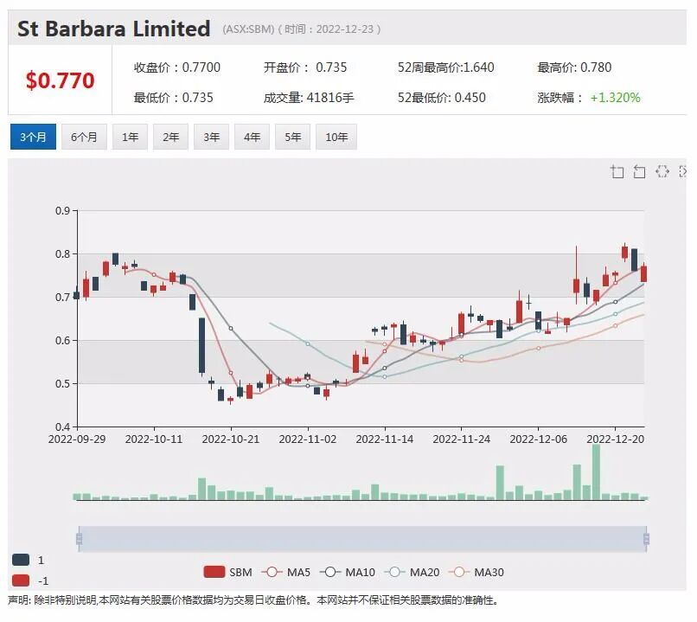Toggle the MA5 line in legend
Image resolution: width=697 pixels, height=622 pixels.
pyautogui.click(x=286, y=572)
